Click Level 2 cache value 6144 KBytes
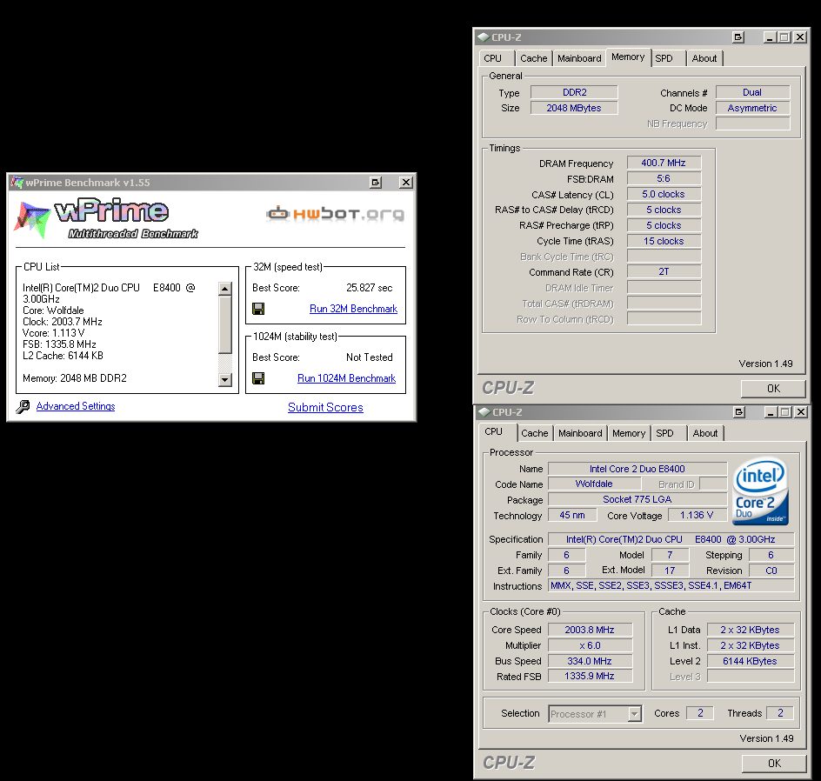 point(751,661)
